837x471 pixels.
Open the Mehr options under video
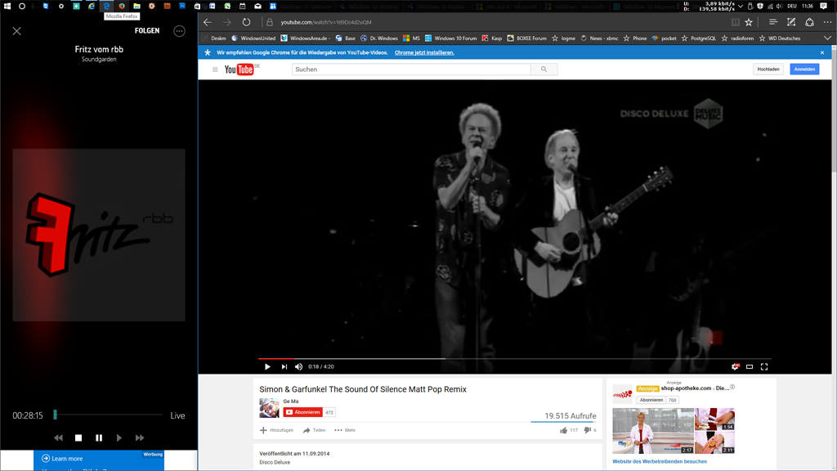point(345,430)
